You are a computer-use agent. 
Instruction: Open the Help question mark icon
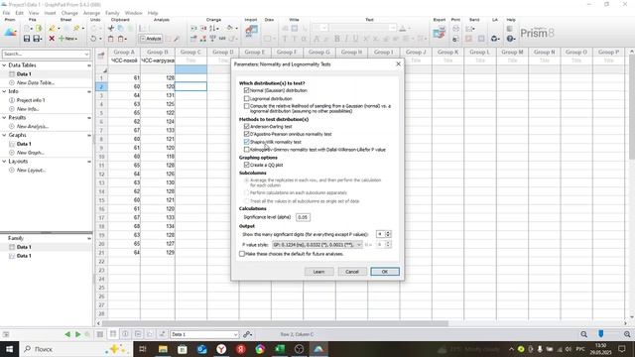(x=510, y=39)
